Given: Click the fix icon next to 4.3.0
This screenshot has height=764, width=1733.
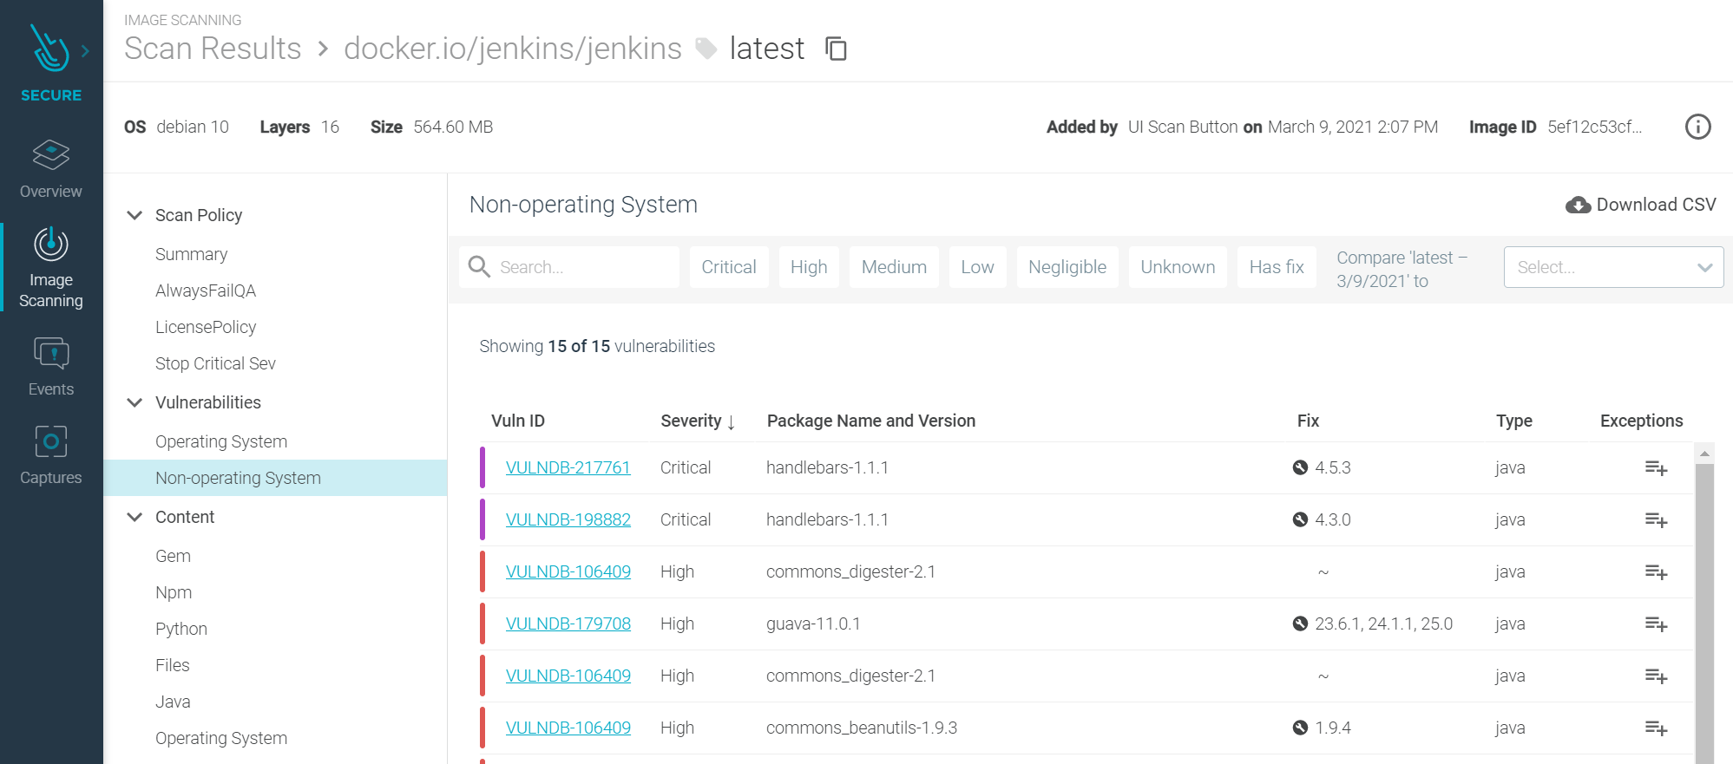Looking at the screenshot, I should pyautogui.click(x=1300, y=519).
